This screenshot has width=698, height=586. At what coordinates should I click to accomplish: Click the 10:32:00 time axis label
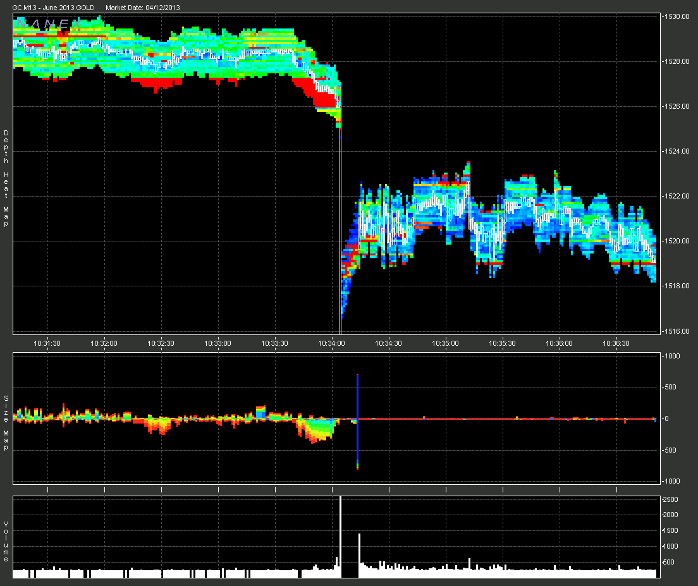pyautogui.click(x=104, y=343)
